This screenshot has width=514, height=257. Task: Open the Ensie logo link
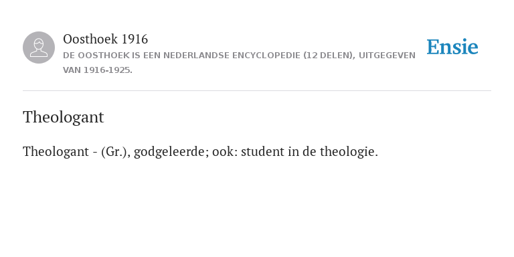(452, 48)
